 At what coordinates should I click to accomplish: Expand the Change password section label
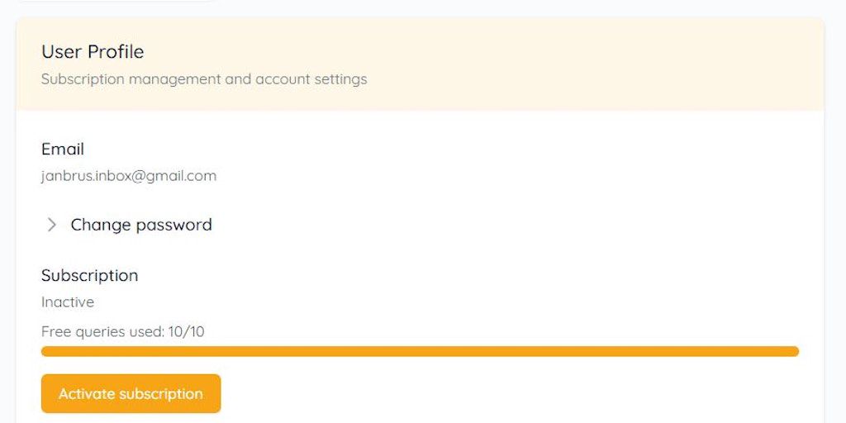[x=141, y=225]
